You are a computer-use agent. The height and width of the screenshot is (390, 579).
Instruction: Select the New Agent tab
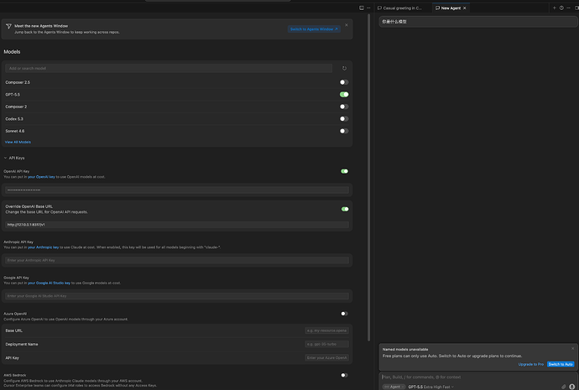(451, 8)
